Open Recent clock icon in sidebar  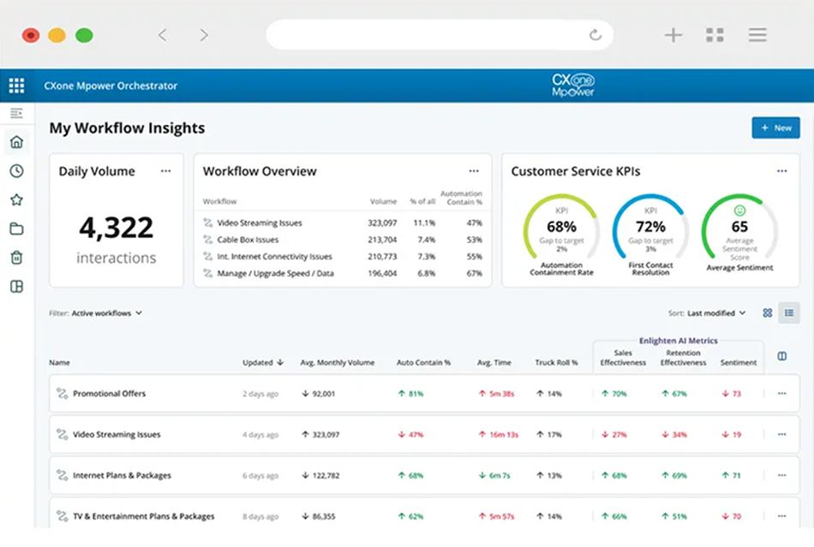[x=16, y=170]
